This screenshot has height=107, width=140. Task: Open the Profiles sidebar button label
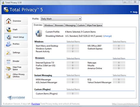[x=16, y=44]
